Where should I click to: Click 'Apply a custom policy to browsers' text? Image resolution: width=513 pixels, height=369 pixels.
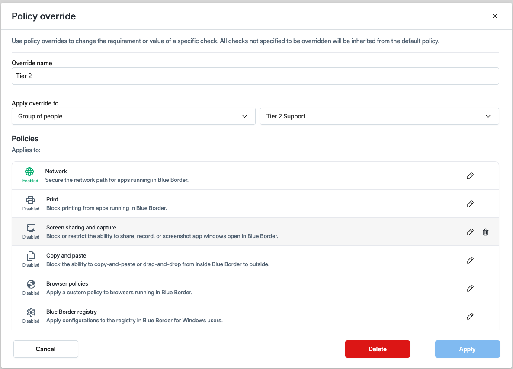[119, 293]
